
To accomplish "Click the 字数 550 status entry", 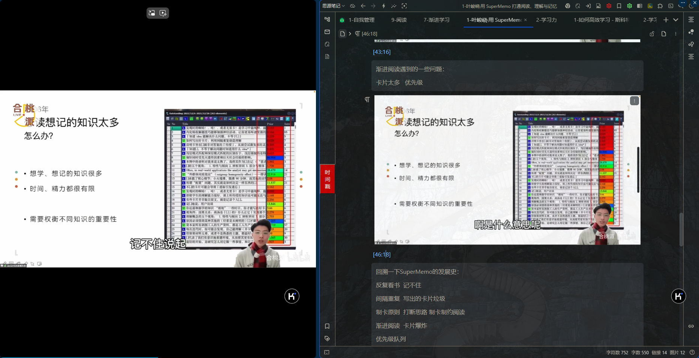I will click(640, 352).
